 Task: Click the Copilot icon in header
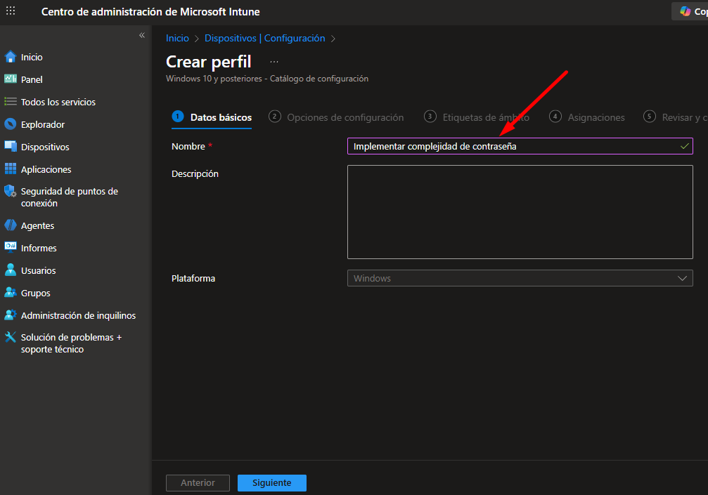pos(685,11)
